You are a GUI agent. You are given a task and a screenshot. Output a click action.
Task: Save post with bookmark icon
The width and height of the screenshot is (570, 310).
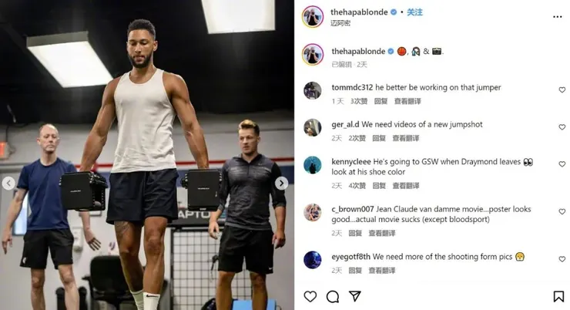click(x=558, y=296)
